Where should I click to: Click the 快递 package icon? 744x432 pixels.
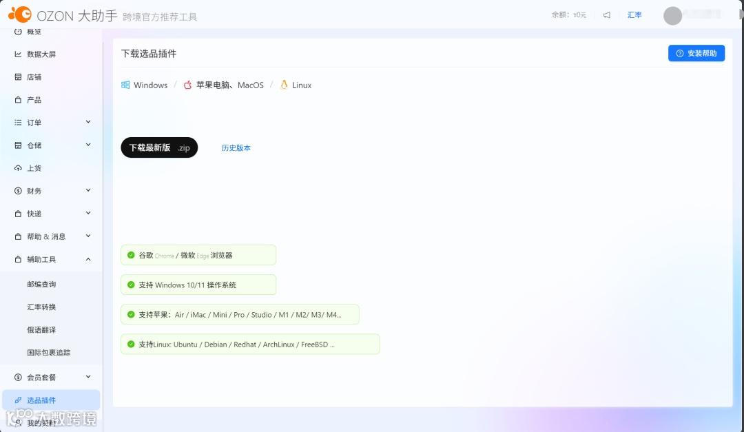(18, 214)
